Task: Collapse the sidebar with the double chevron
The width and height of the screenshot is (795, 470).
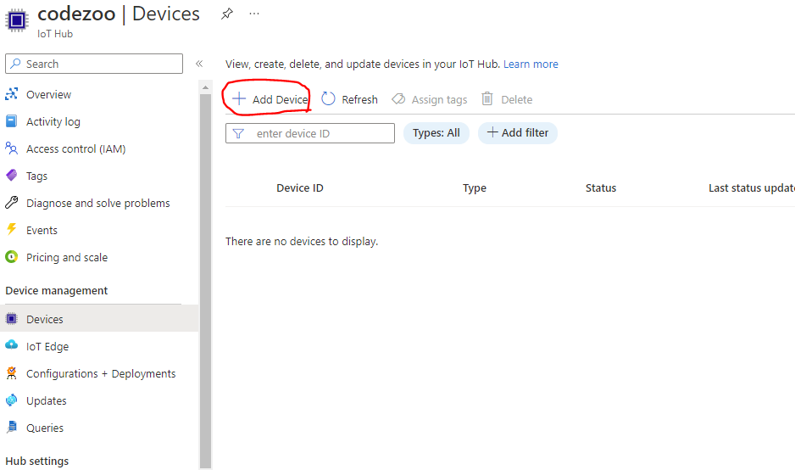Action: [199, 64]
